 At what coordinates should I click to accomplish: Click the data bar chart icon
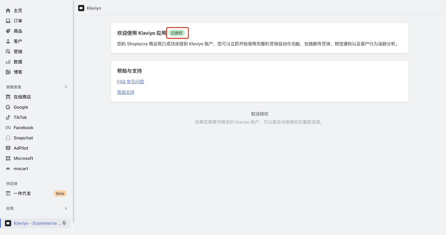pyautogui.click(x=8, y=62)
